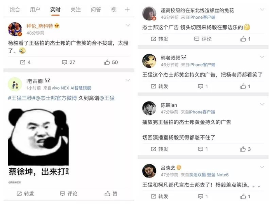Expand options chevron on l老古董l's post
The height and width of the screenshot is (204, 272).
tap(128, 80)
